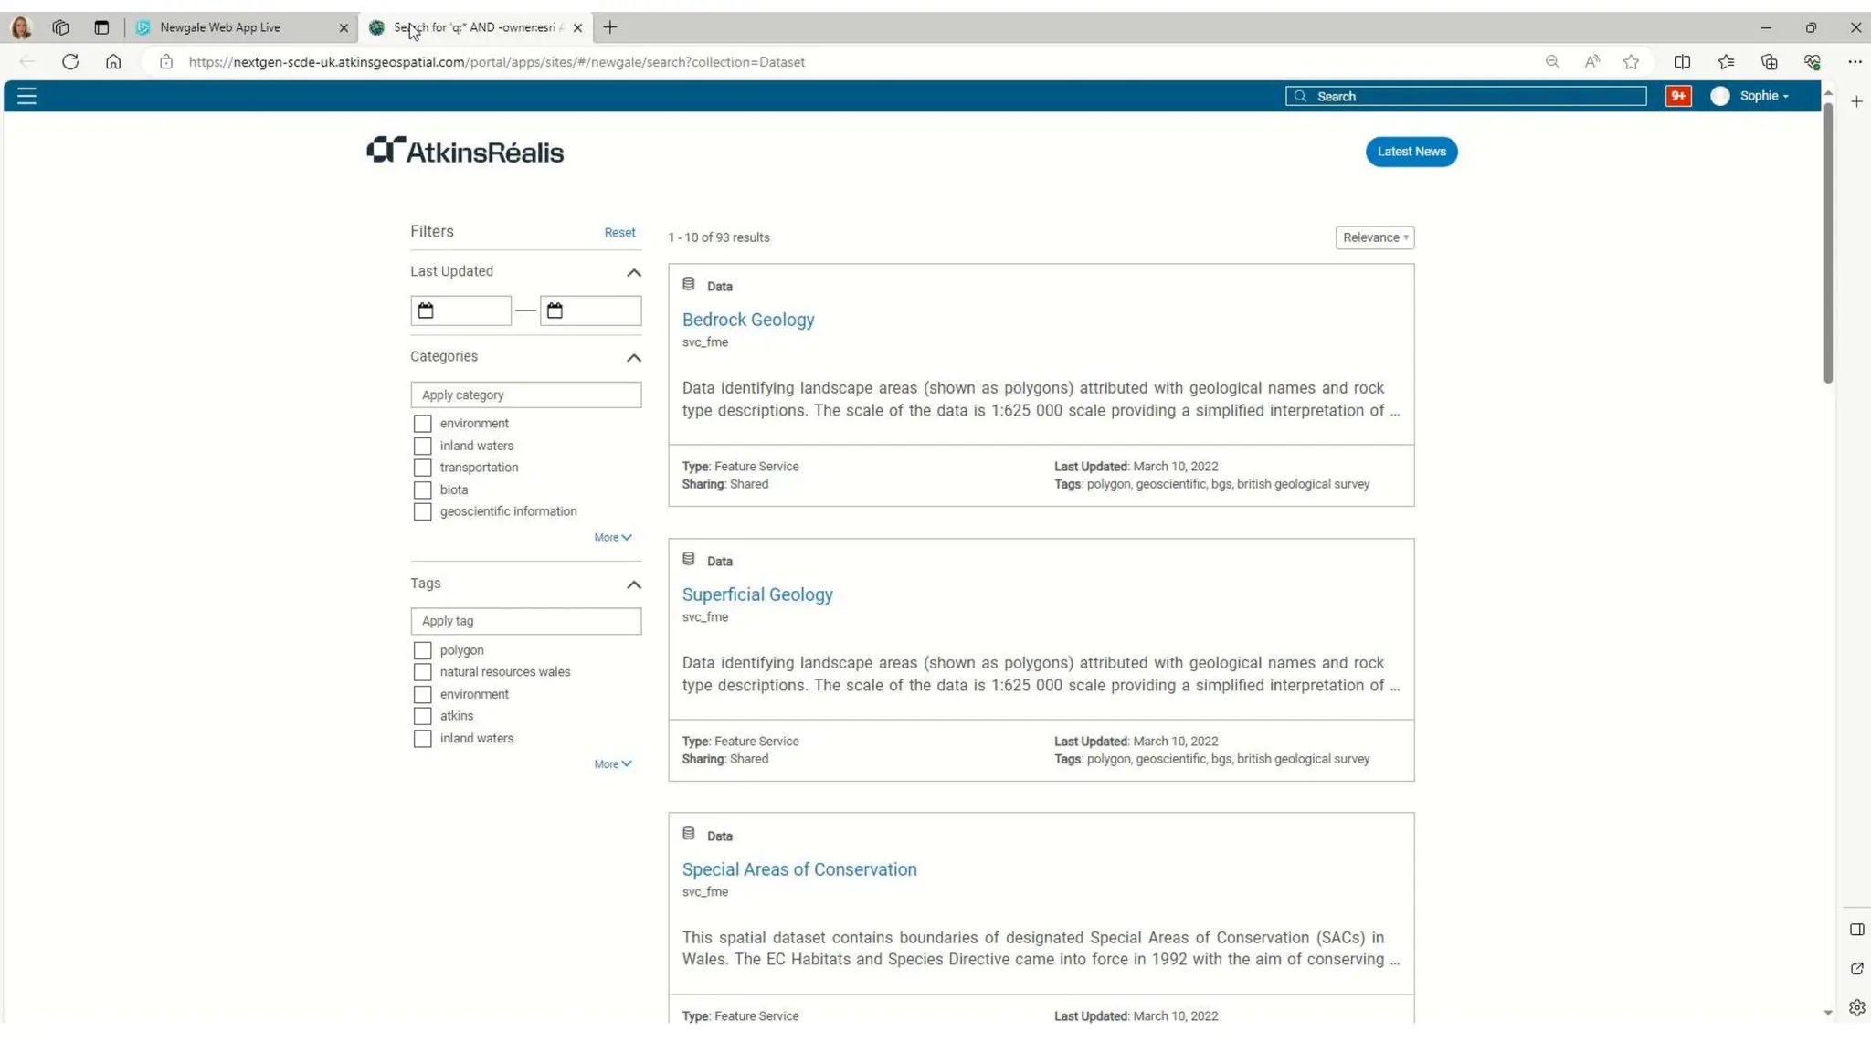
Task: Refresh the page with the reload icon
Action: 70,62
